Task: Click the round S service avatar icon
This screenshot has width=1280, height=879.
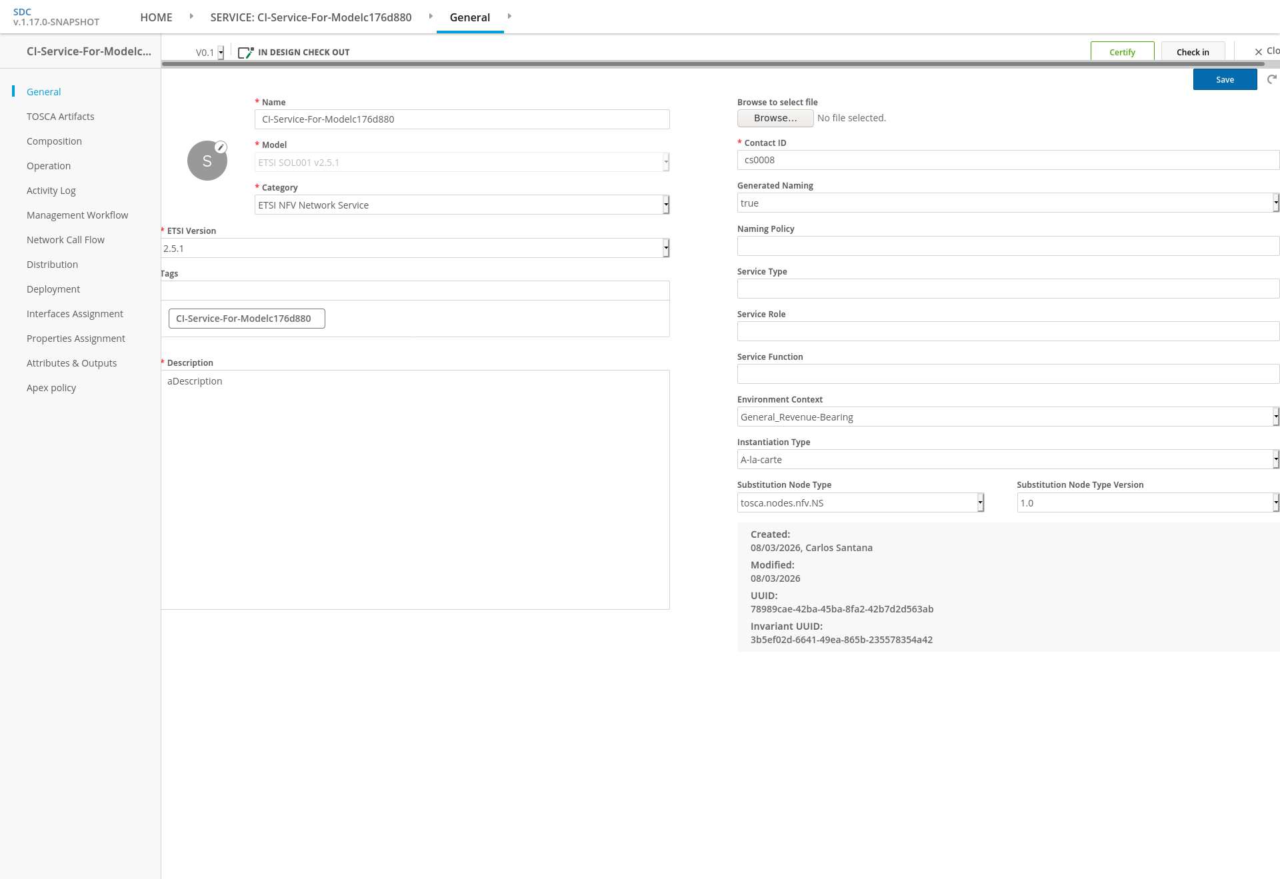Action: [207, 161]
